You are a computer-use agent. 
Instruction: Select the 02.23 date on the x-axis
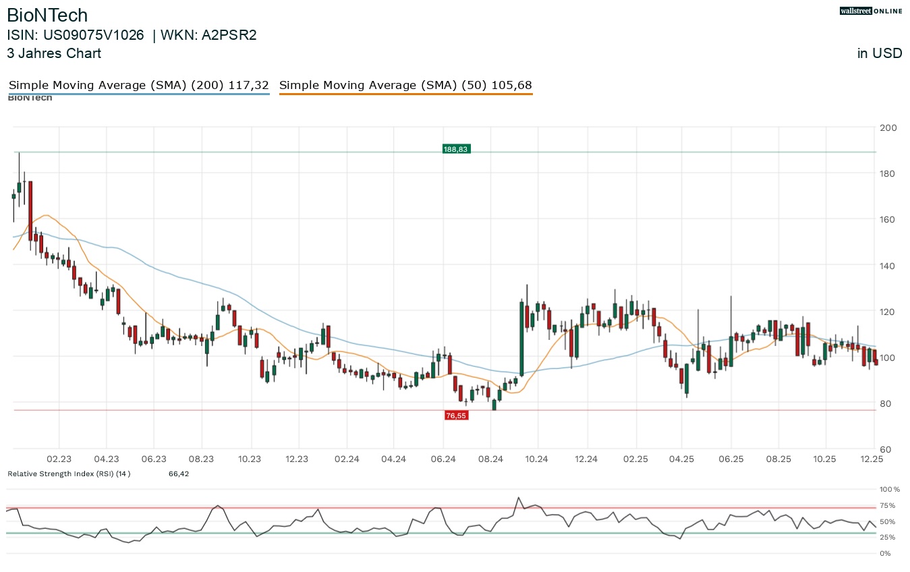coord(59,459)
